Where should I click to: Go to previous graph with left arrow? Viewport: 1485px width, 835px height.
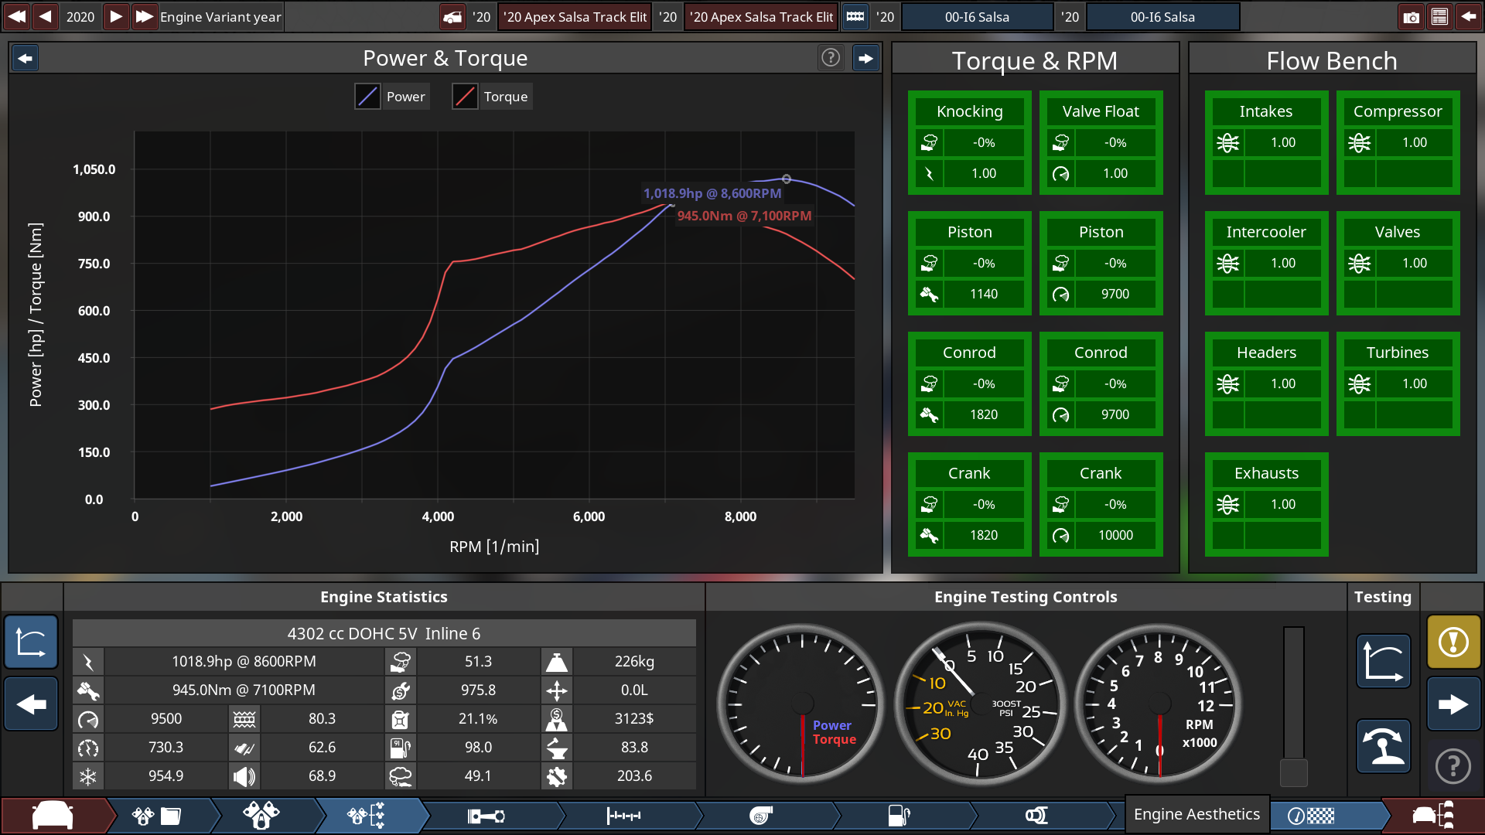[x=26, y=58]
